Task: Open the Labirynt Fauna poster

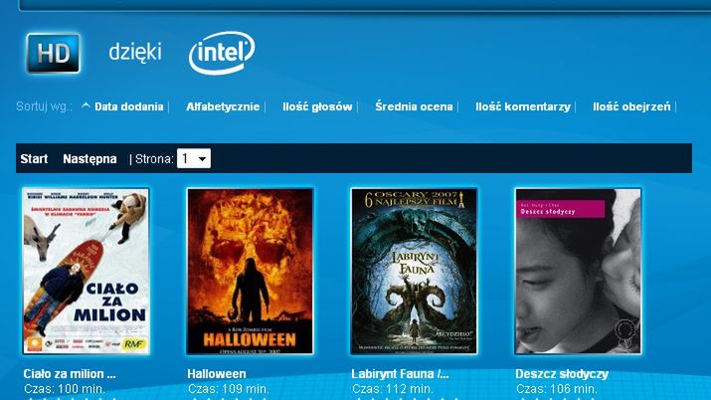Action: click(x=414, y=272)
